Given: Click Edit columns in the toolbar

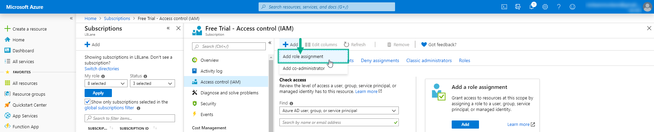Looking at the screenshot, I should click(321, 44).
